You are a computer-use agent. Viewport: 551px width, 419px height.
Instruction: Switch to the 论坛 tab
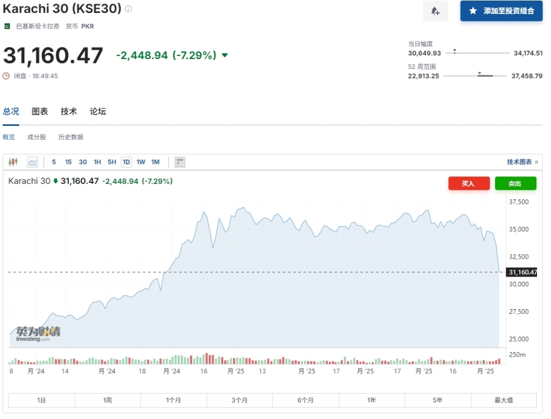98,111
